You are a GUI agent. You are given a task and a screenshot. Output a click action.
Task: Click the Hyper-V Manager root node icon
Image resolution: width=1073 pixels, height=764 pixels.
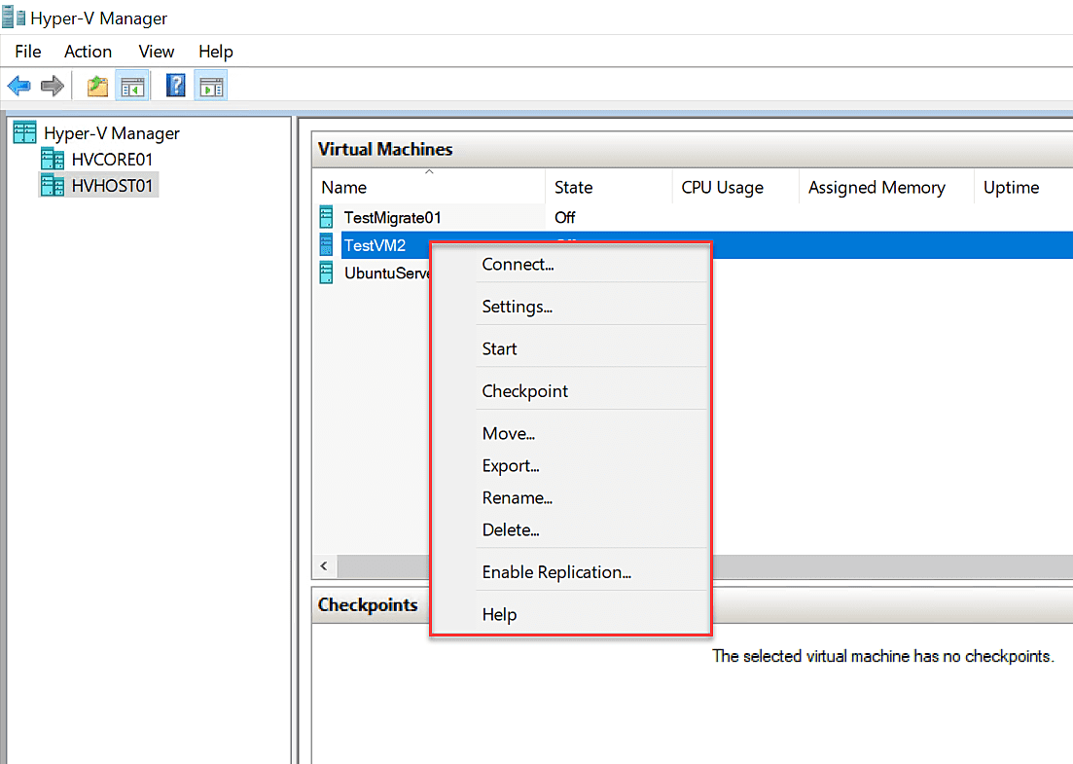pyautogui.click(x=24, y=132)
